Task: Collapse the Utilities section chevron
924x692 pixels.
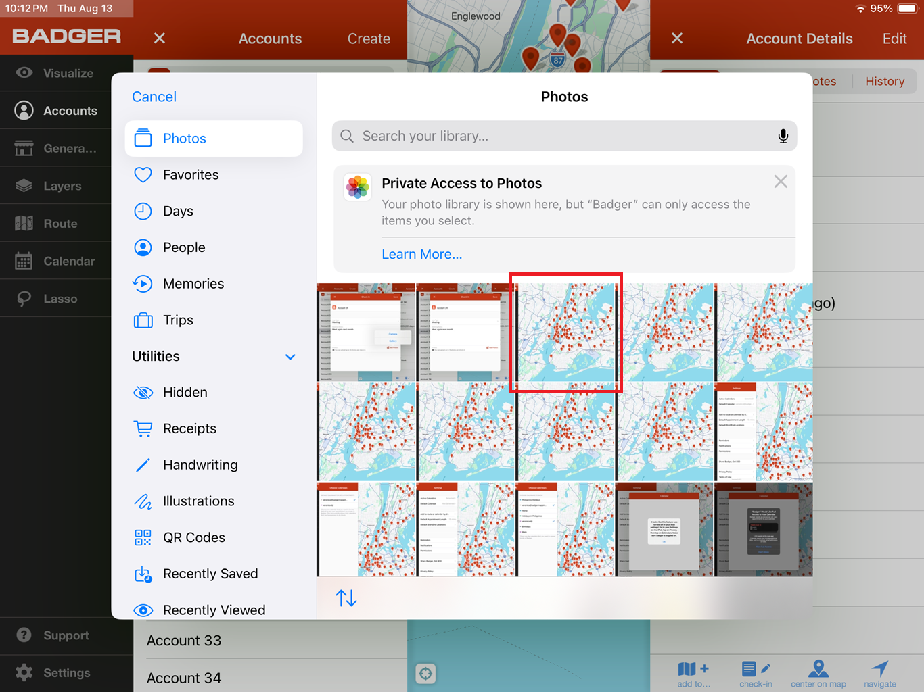Action: point(290,357)
